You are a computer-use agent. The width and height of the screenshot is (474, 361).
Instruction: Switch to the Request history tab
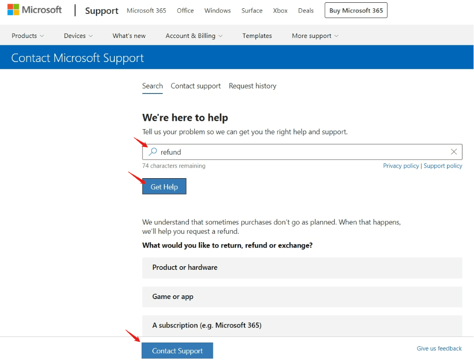coord(252,86)
